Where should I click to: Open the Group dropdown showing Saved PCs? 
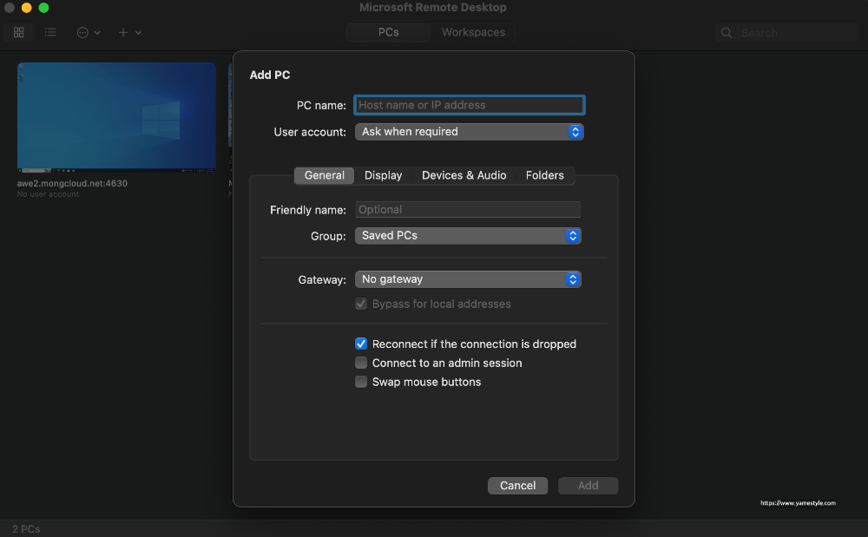pos(468,236)
